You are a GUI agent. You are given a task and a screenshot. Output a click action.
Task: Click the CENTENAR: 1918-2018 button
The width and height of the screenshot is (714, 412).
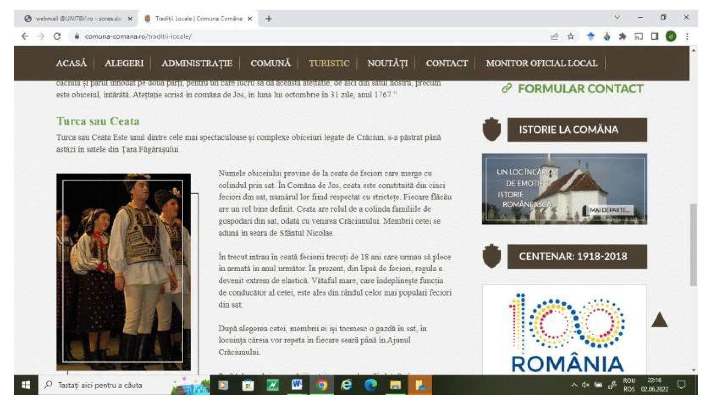tap(577, 256)
